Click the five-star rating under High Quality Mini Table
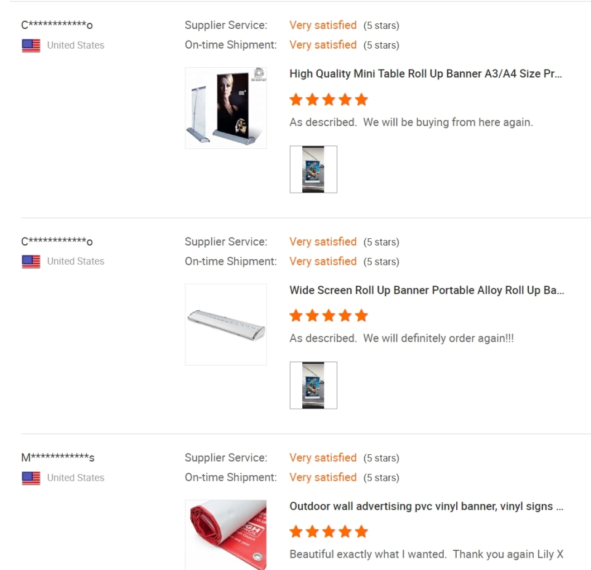591x570 pixels. tap(328, 100)
